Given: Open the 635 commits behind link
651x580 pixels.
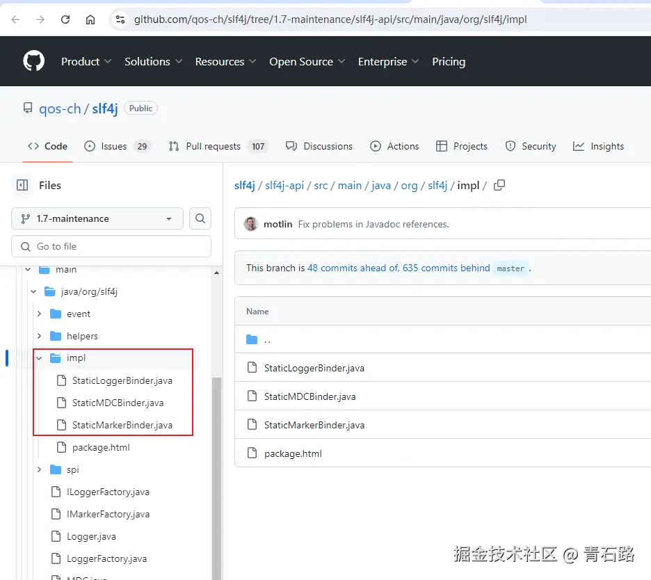Looking at the screenshot, I should pyautogui.click(x=447, y=268).
